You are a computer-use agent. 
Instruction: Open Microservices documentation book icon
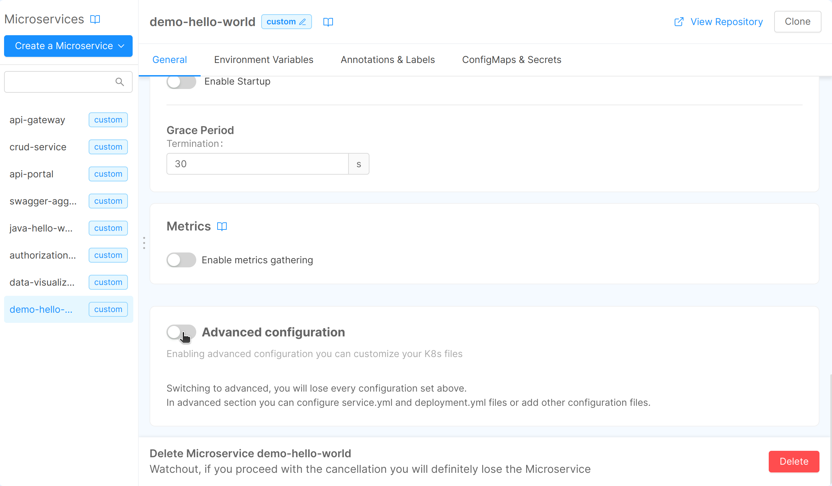point(95,19)
